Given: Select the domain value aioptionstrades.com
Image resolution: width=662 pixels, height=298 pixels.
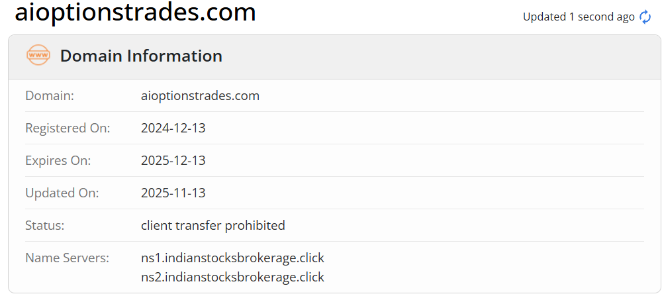Looking at the screenshot, I should pos(200,96).
